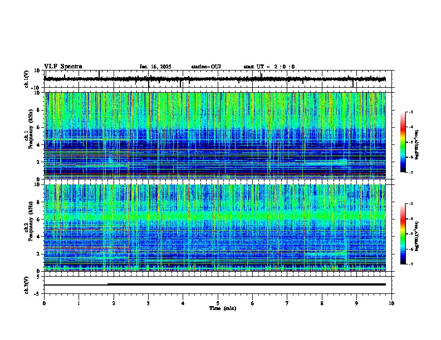Click the 2 kHz tick label on ch.2 spectrogram

point(38,254)
